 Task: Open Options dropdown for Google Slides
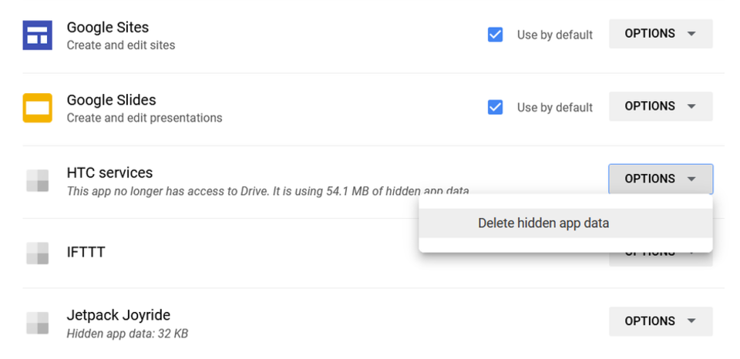[x=661, y=106]
